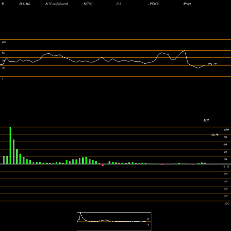Click the tallest green bar in MR chart

coord(10,146)
